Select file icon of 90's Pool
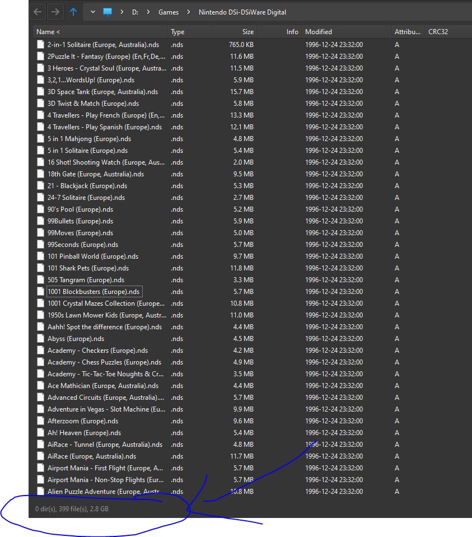The height and width of the screenshot is (537, 472). 41,209
